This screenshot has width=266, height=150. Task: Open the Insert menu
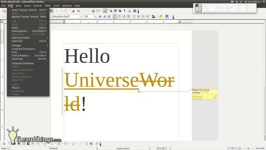(27, 5)
